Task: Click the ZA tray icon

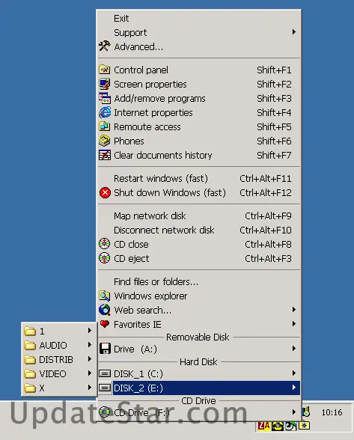Action: click(x=263, y=427)
